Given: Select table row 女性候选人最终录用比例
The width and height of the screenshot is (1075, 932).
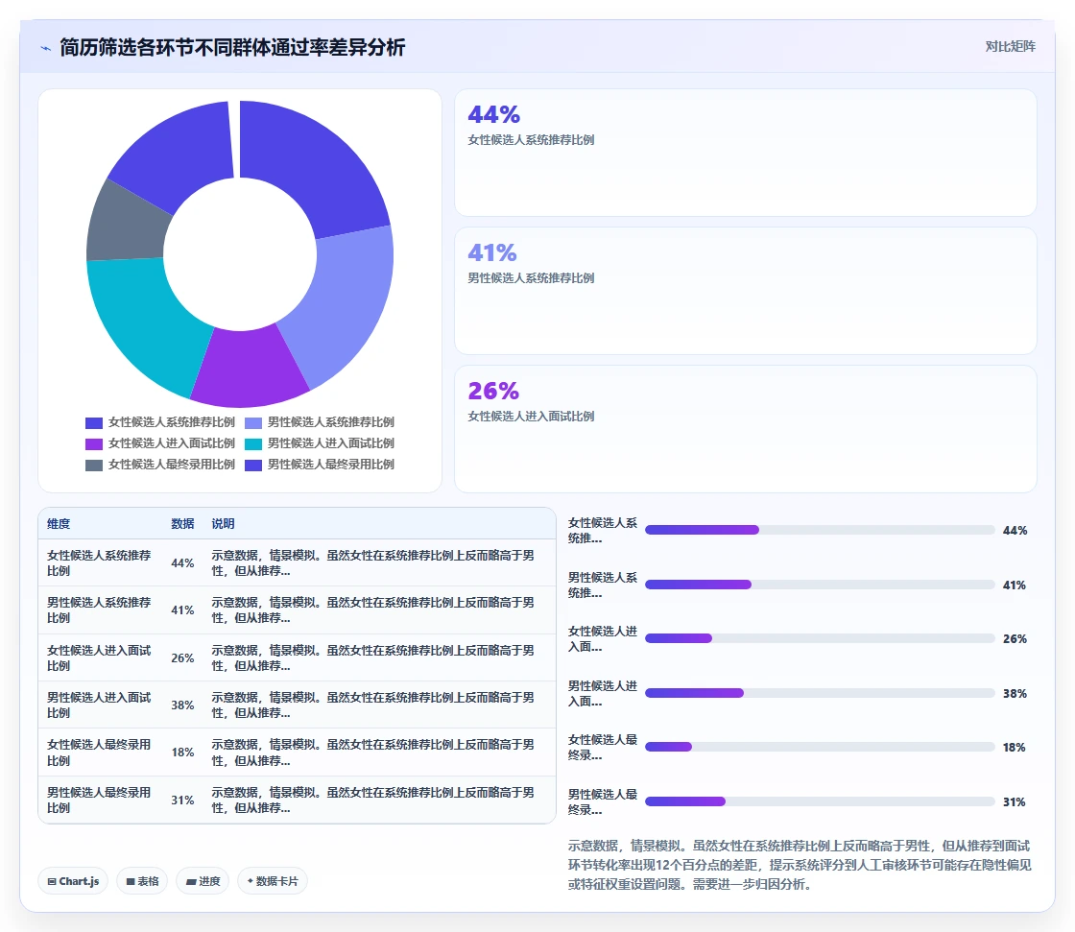Looking at the screenshot, I should 297,753.
